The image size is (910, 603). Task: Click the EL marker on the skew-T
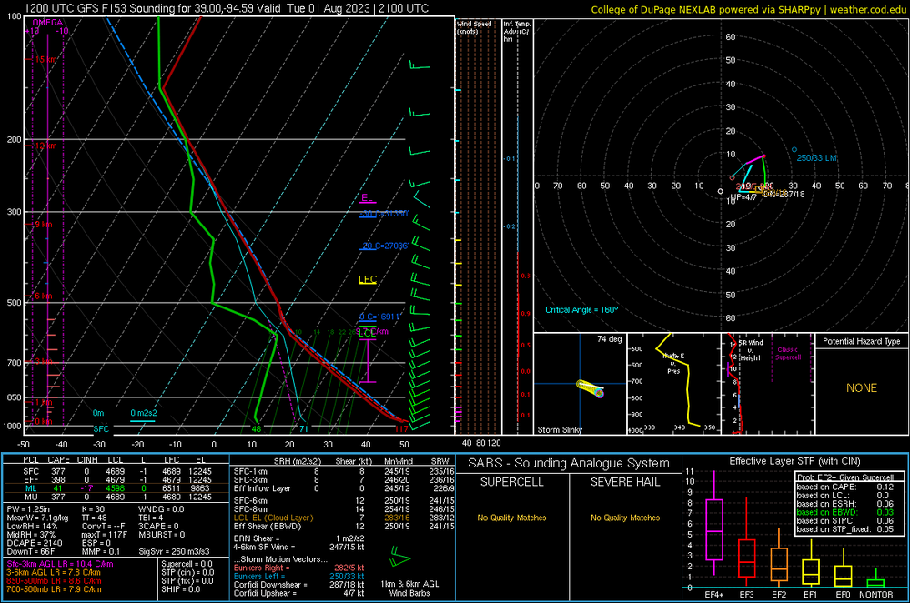(367, 198)
